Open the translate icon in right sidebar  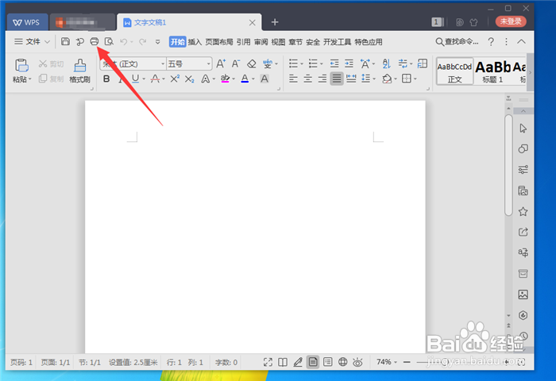523,252
